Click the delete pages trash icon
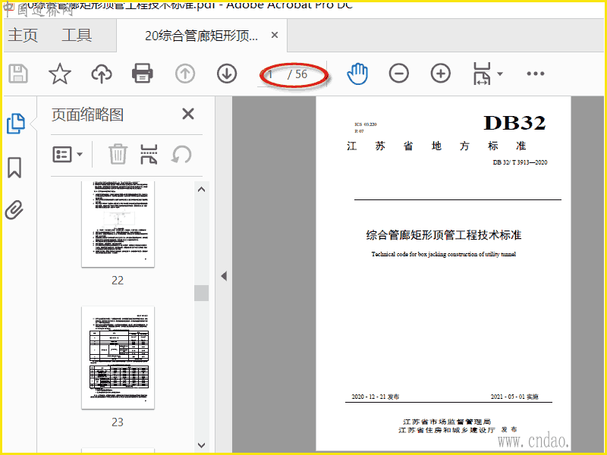This screenshot has height=455, width=607. pyautogui.click(x=118, y=154)
